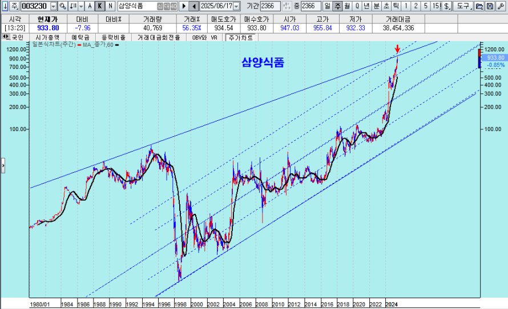The image size is (508, 309).
Task: Select the 월 monthly chart period
Action: (347, 6)
